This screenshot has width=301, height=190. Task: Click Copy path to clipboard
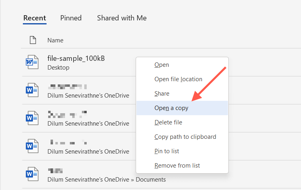185,137
